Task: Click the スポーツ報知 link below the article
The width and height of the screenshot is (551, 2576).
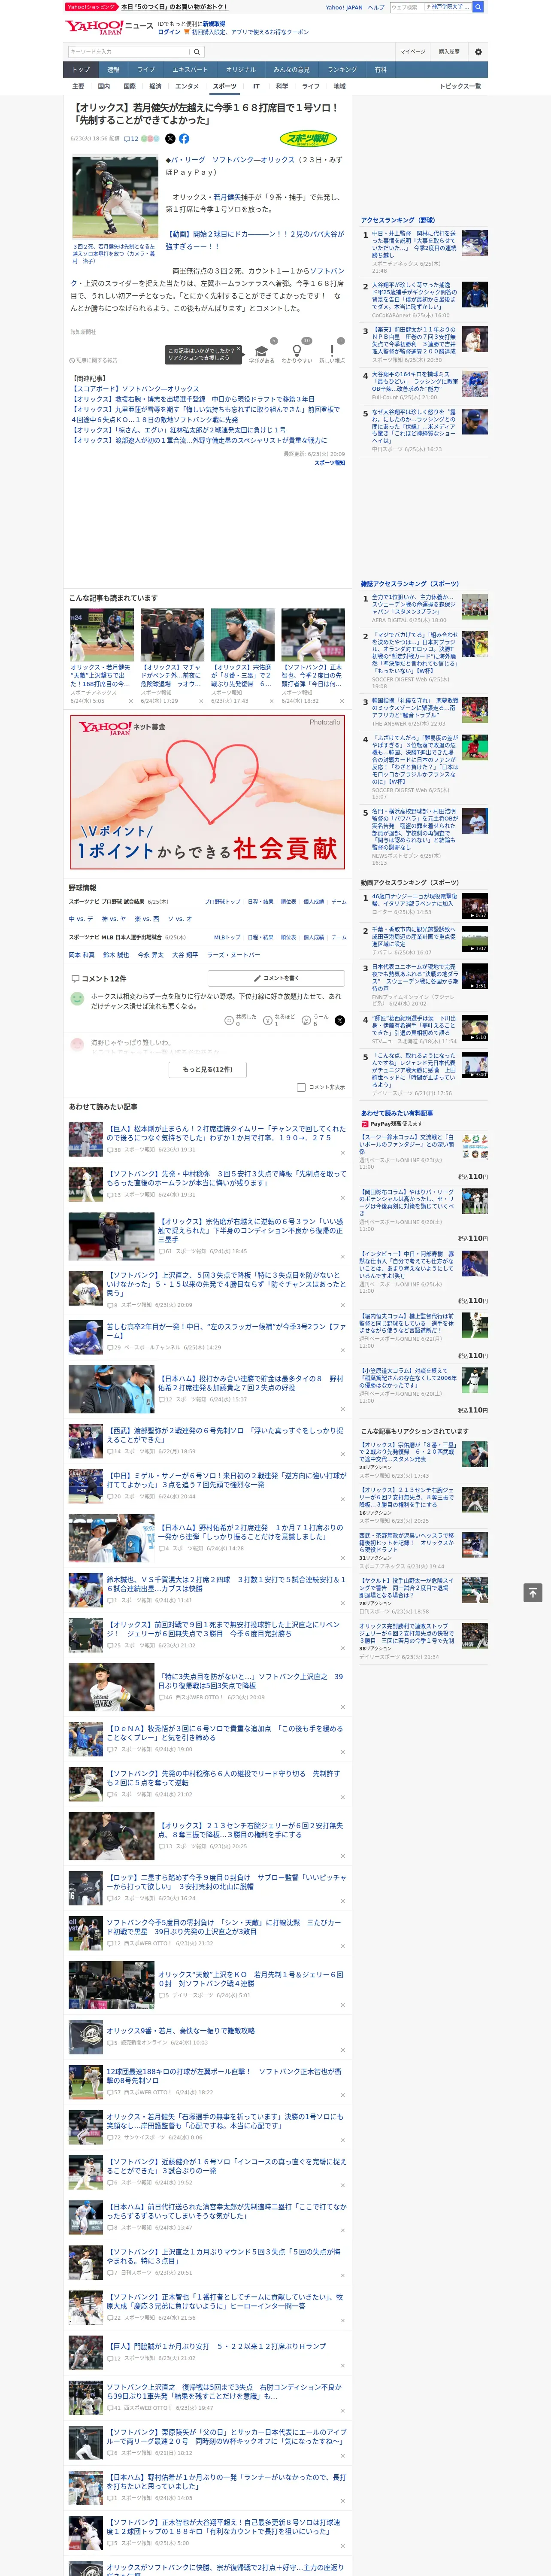Action: pos(329,463)
